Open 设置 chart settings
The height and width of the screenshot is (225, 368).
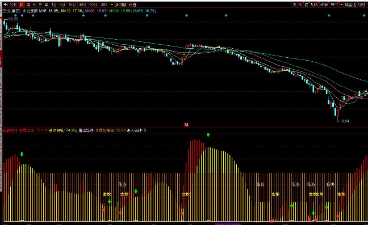(x=132, y=5)
